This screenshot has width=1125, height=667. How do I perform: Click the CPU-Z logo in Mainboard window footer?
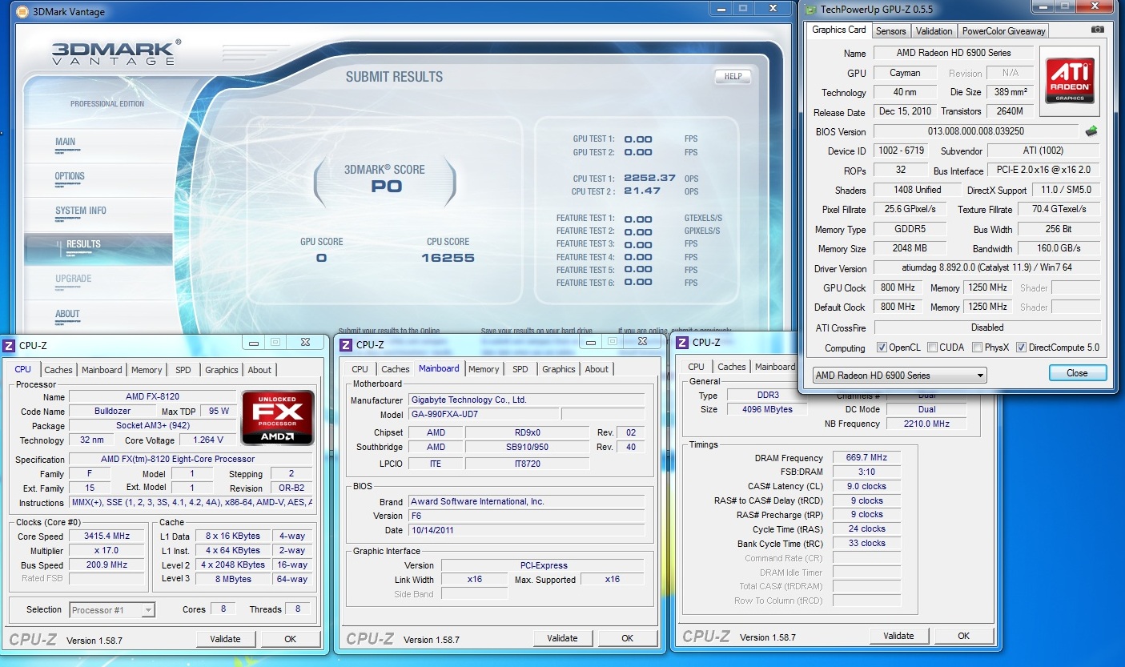click(370, 638)
